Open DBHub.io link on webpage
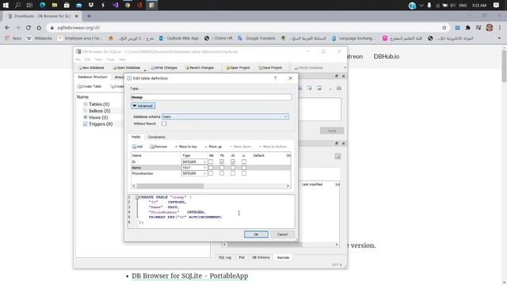 [387, 56]
